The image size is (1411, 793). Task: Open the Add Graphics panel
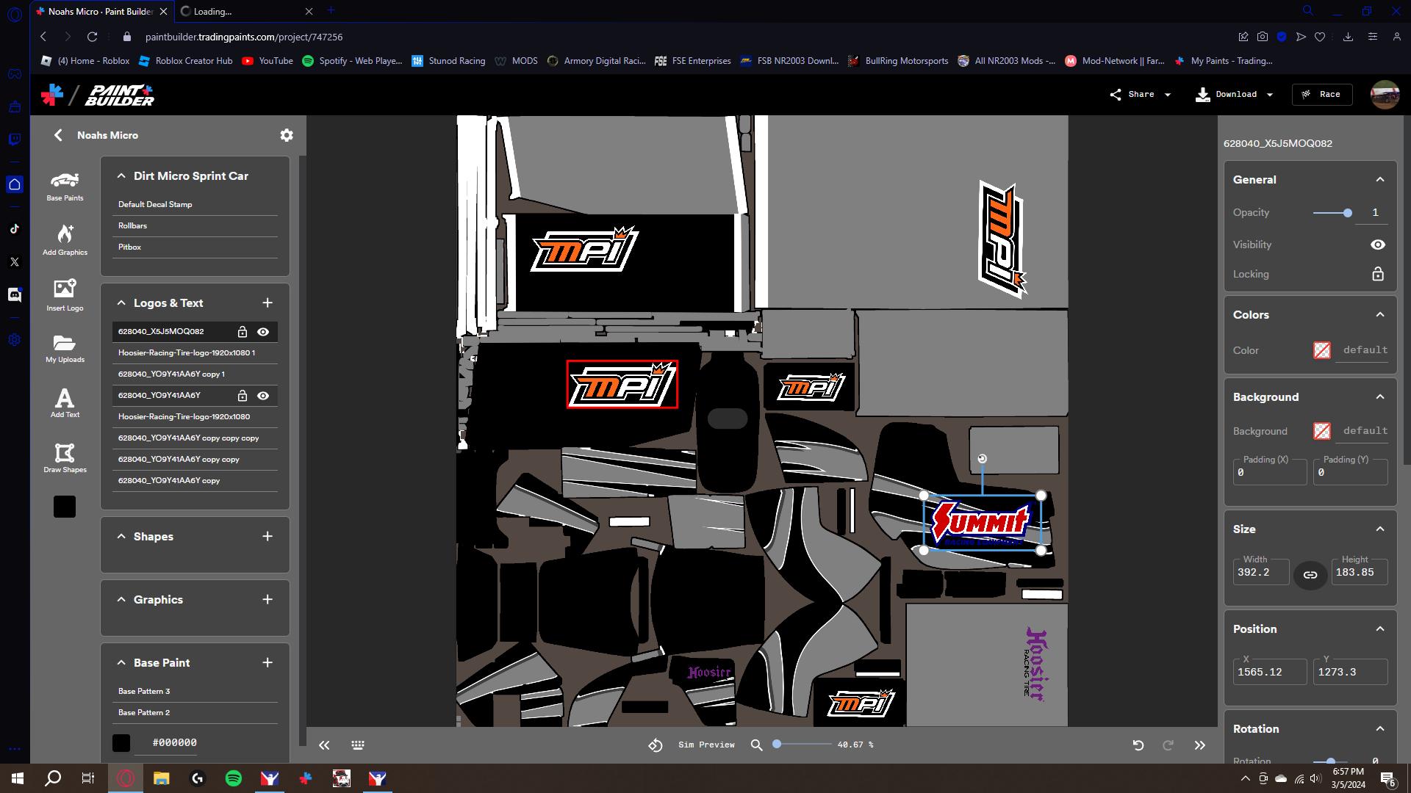(x=65, y=239)
